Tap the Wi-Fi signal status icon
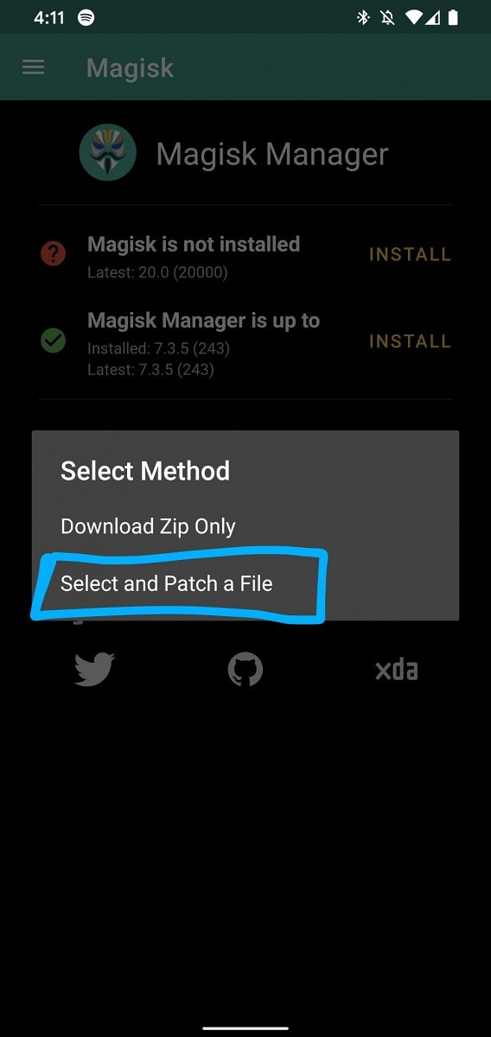 414,17
